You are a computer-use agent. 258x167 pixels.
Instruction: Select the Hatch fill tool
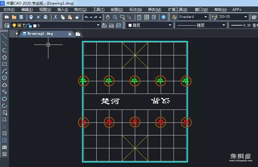(5, 133)
